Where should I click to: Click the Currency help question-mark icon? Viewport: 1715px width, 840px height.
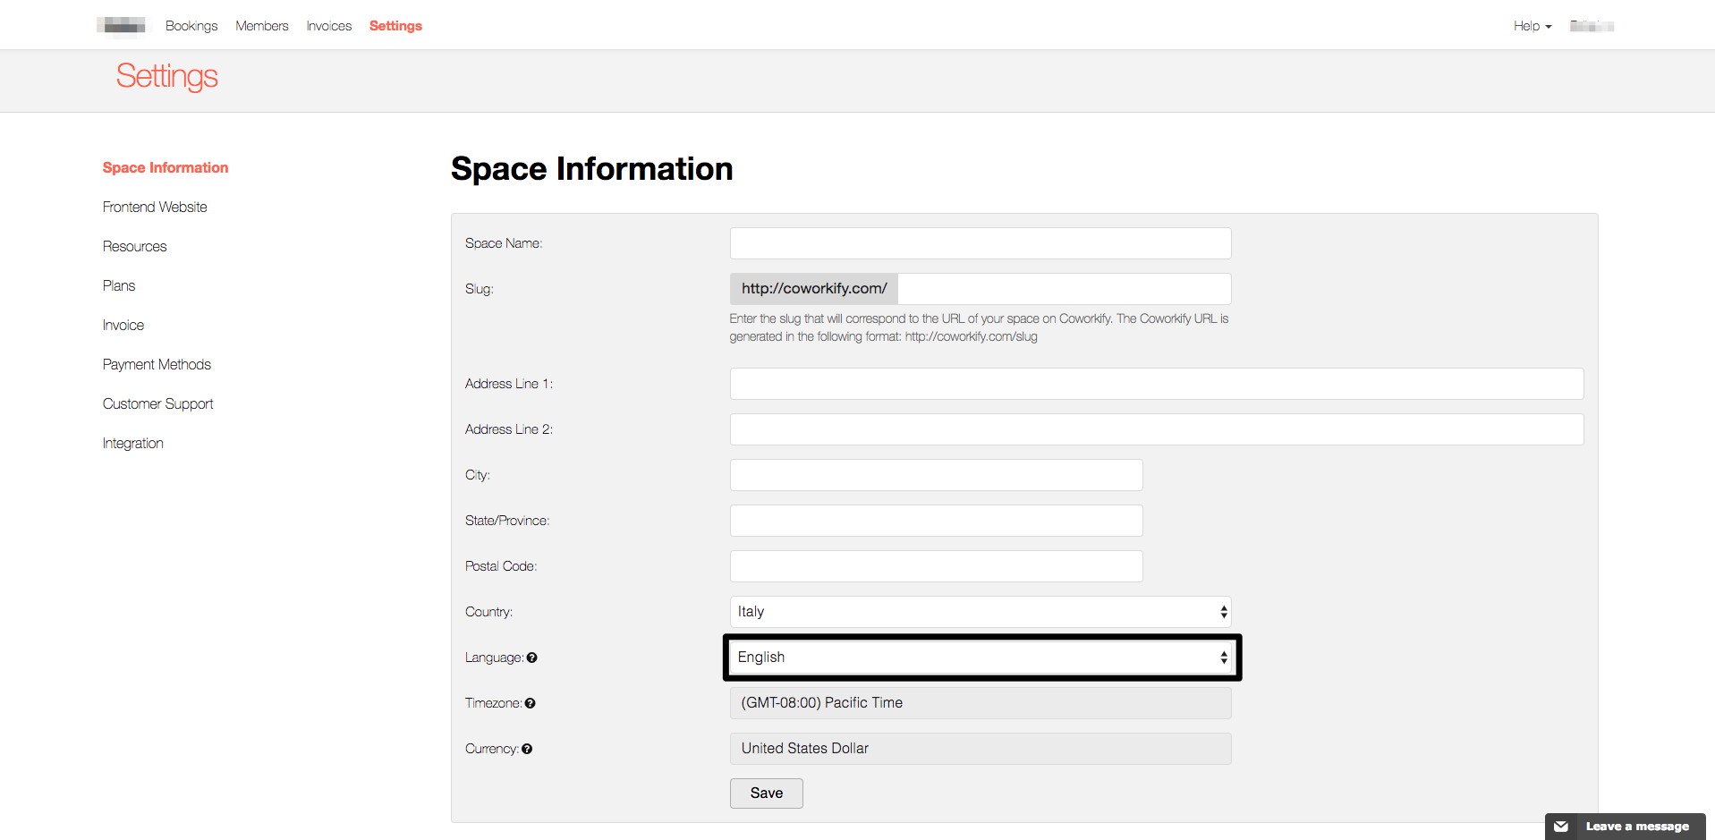(x=527, y=749)
